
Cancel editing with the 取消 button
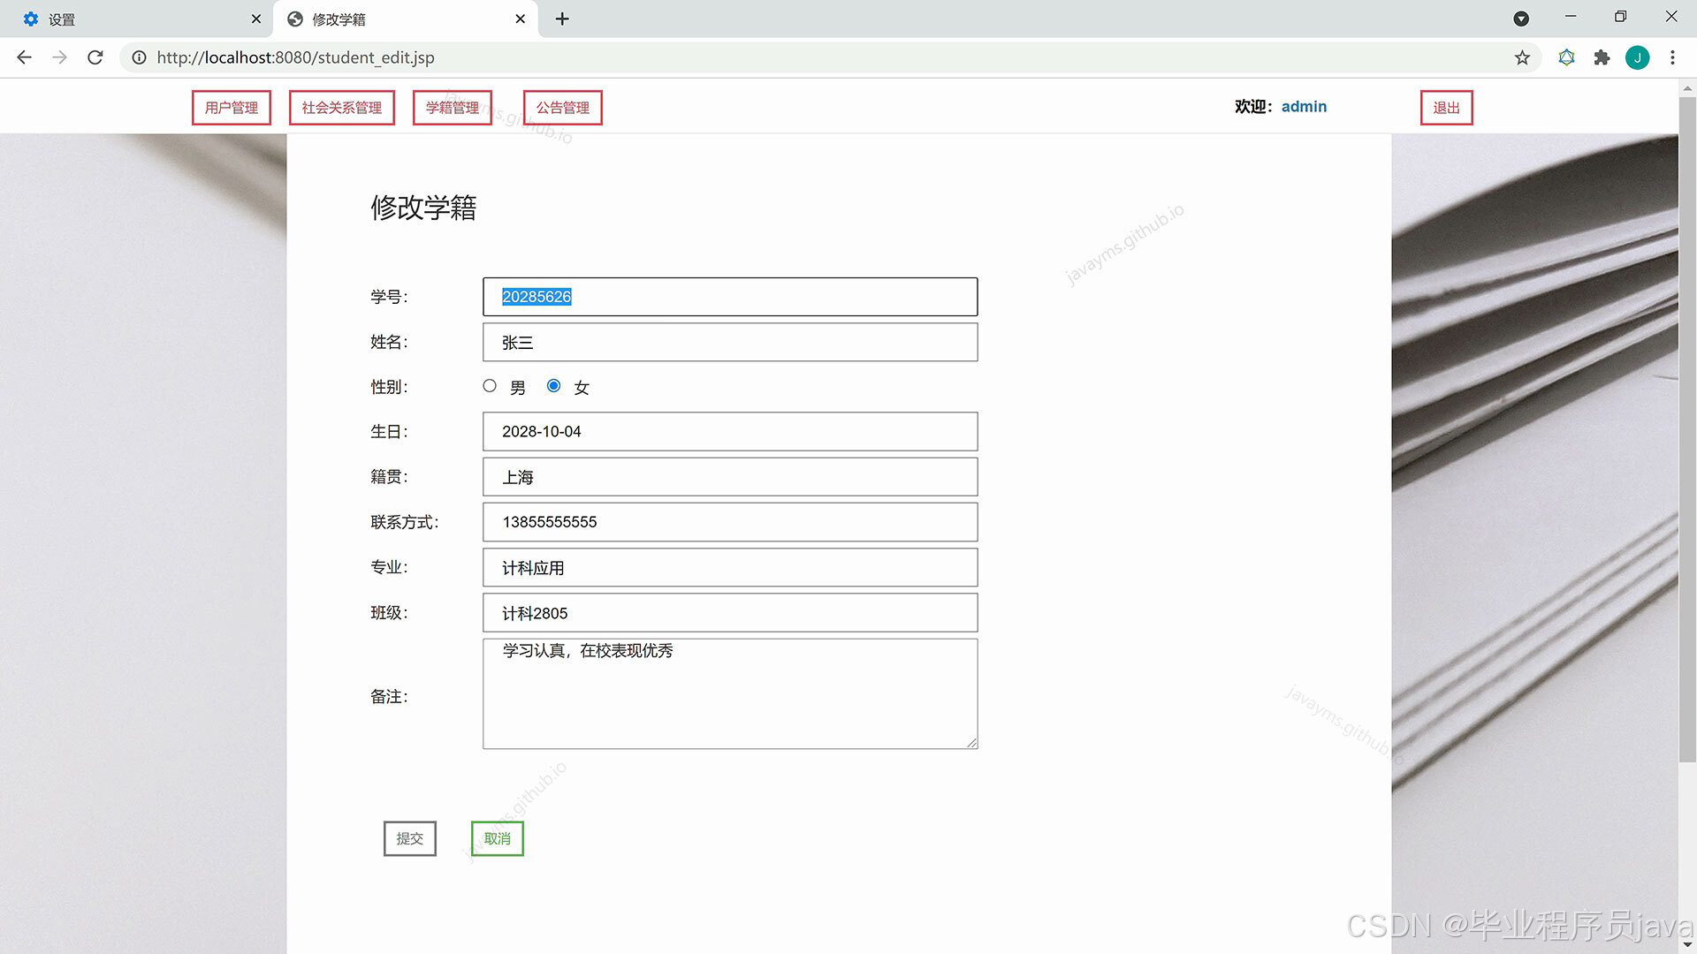click(496, 837)
